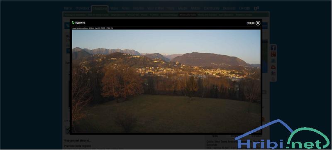This screenshot has width=332, height=150.
Task: Close the webcam overlay with the X
Action: [x=258, y=23]
